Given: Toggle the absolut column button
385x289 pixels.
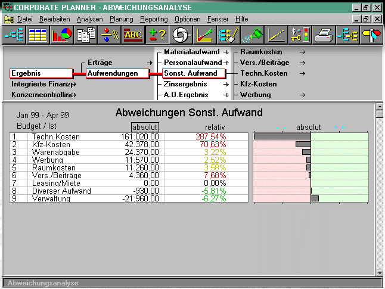Looking at the screenshot, I should pyautogui.click(x=145, y=127).
